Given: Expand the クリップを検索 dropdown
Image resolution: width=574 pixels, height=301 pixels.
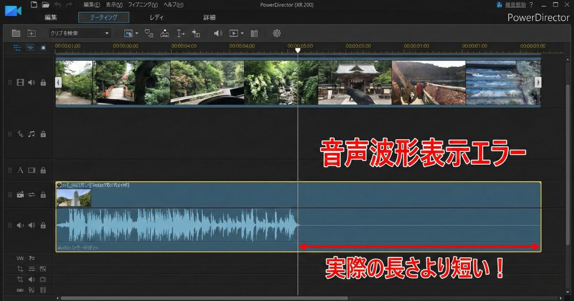Looking at the screenshot, I should [x=107, y=33].
